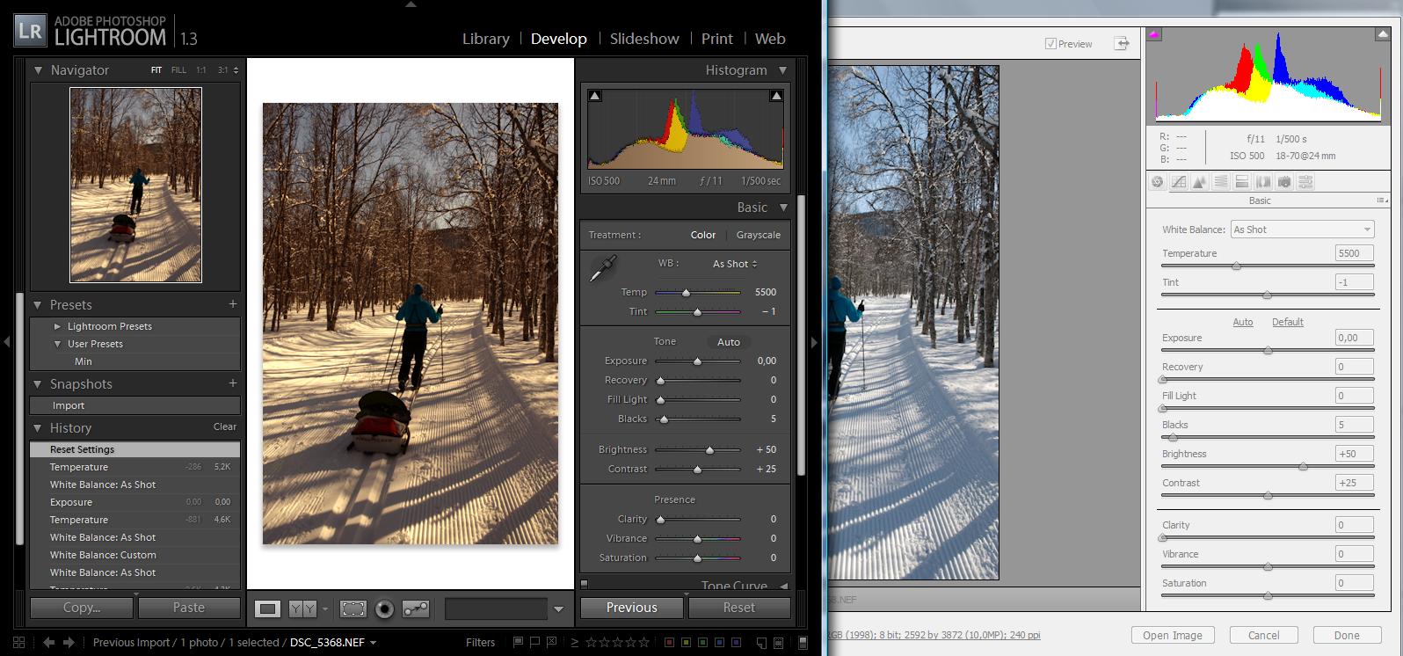The image size is (1403, 656).
Task: Open Camera Raw White Balance dropdown
Action: (1302, 230)
